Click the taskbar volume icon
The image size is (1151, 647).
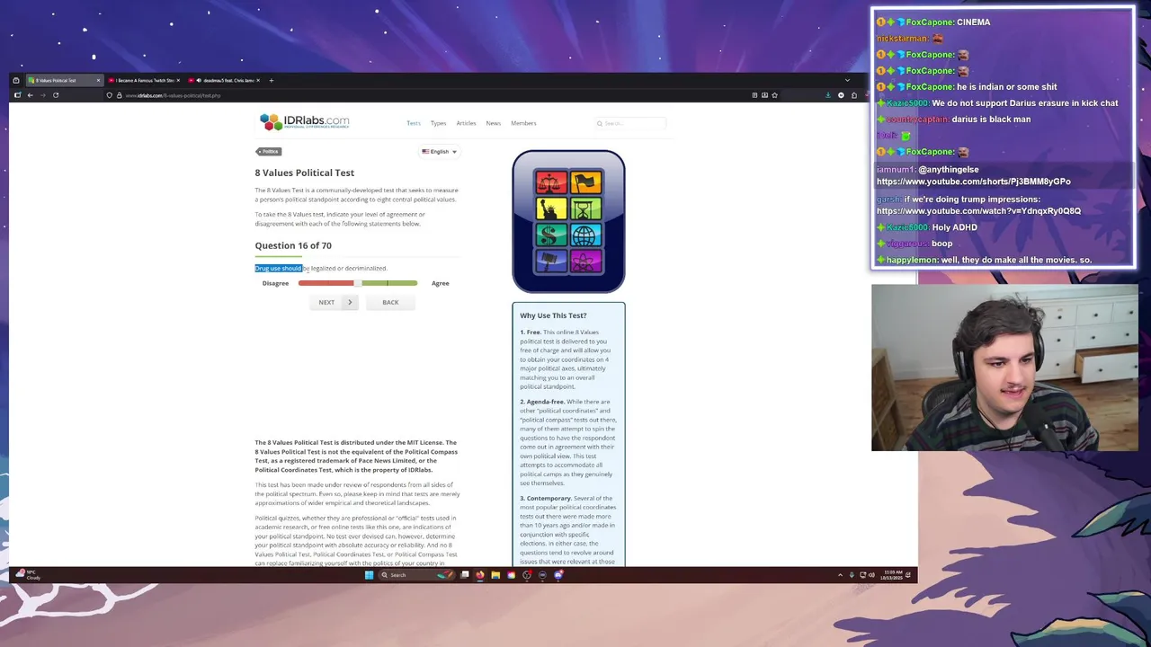click(x=871, y=575)
